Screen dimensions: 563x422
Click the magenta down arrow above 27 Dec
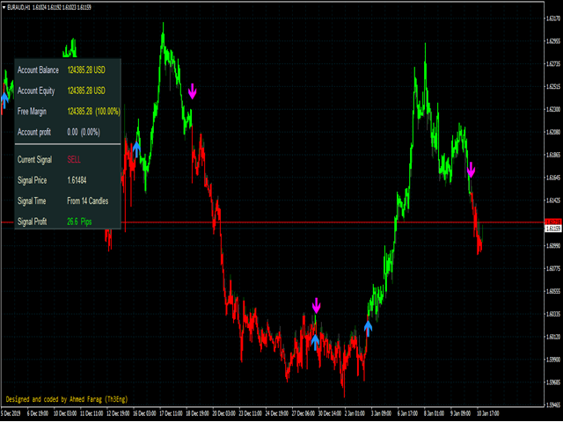(x=317, y=305)
